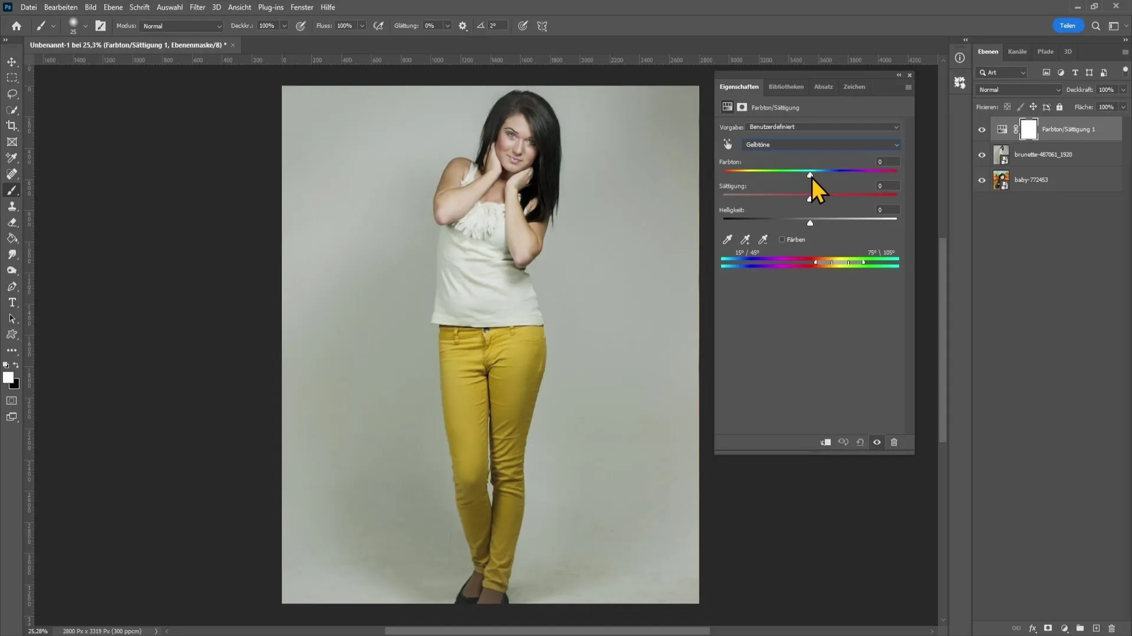Expand the Vorgabe dropdown
This screenshot has height=636, width=1132.
point(896,127)
